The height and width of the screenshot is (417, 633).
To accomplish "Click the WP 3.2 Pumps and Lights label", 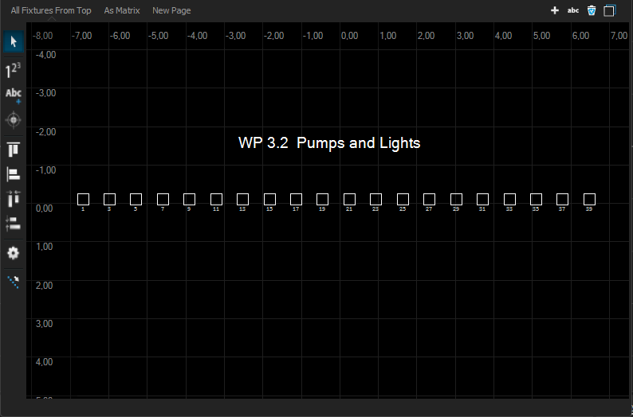I will 329,143.
